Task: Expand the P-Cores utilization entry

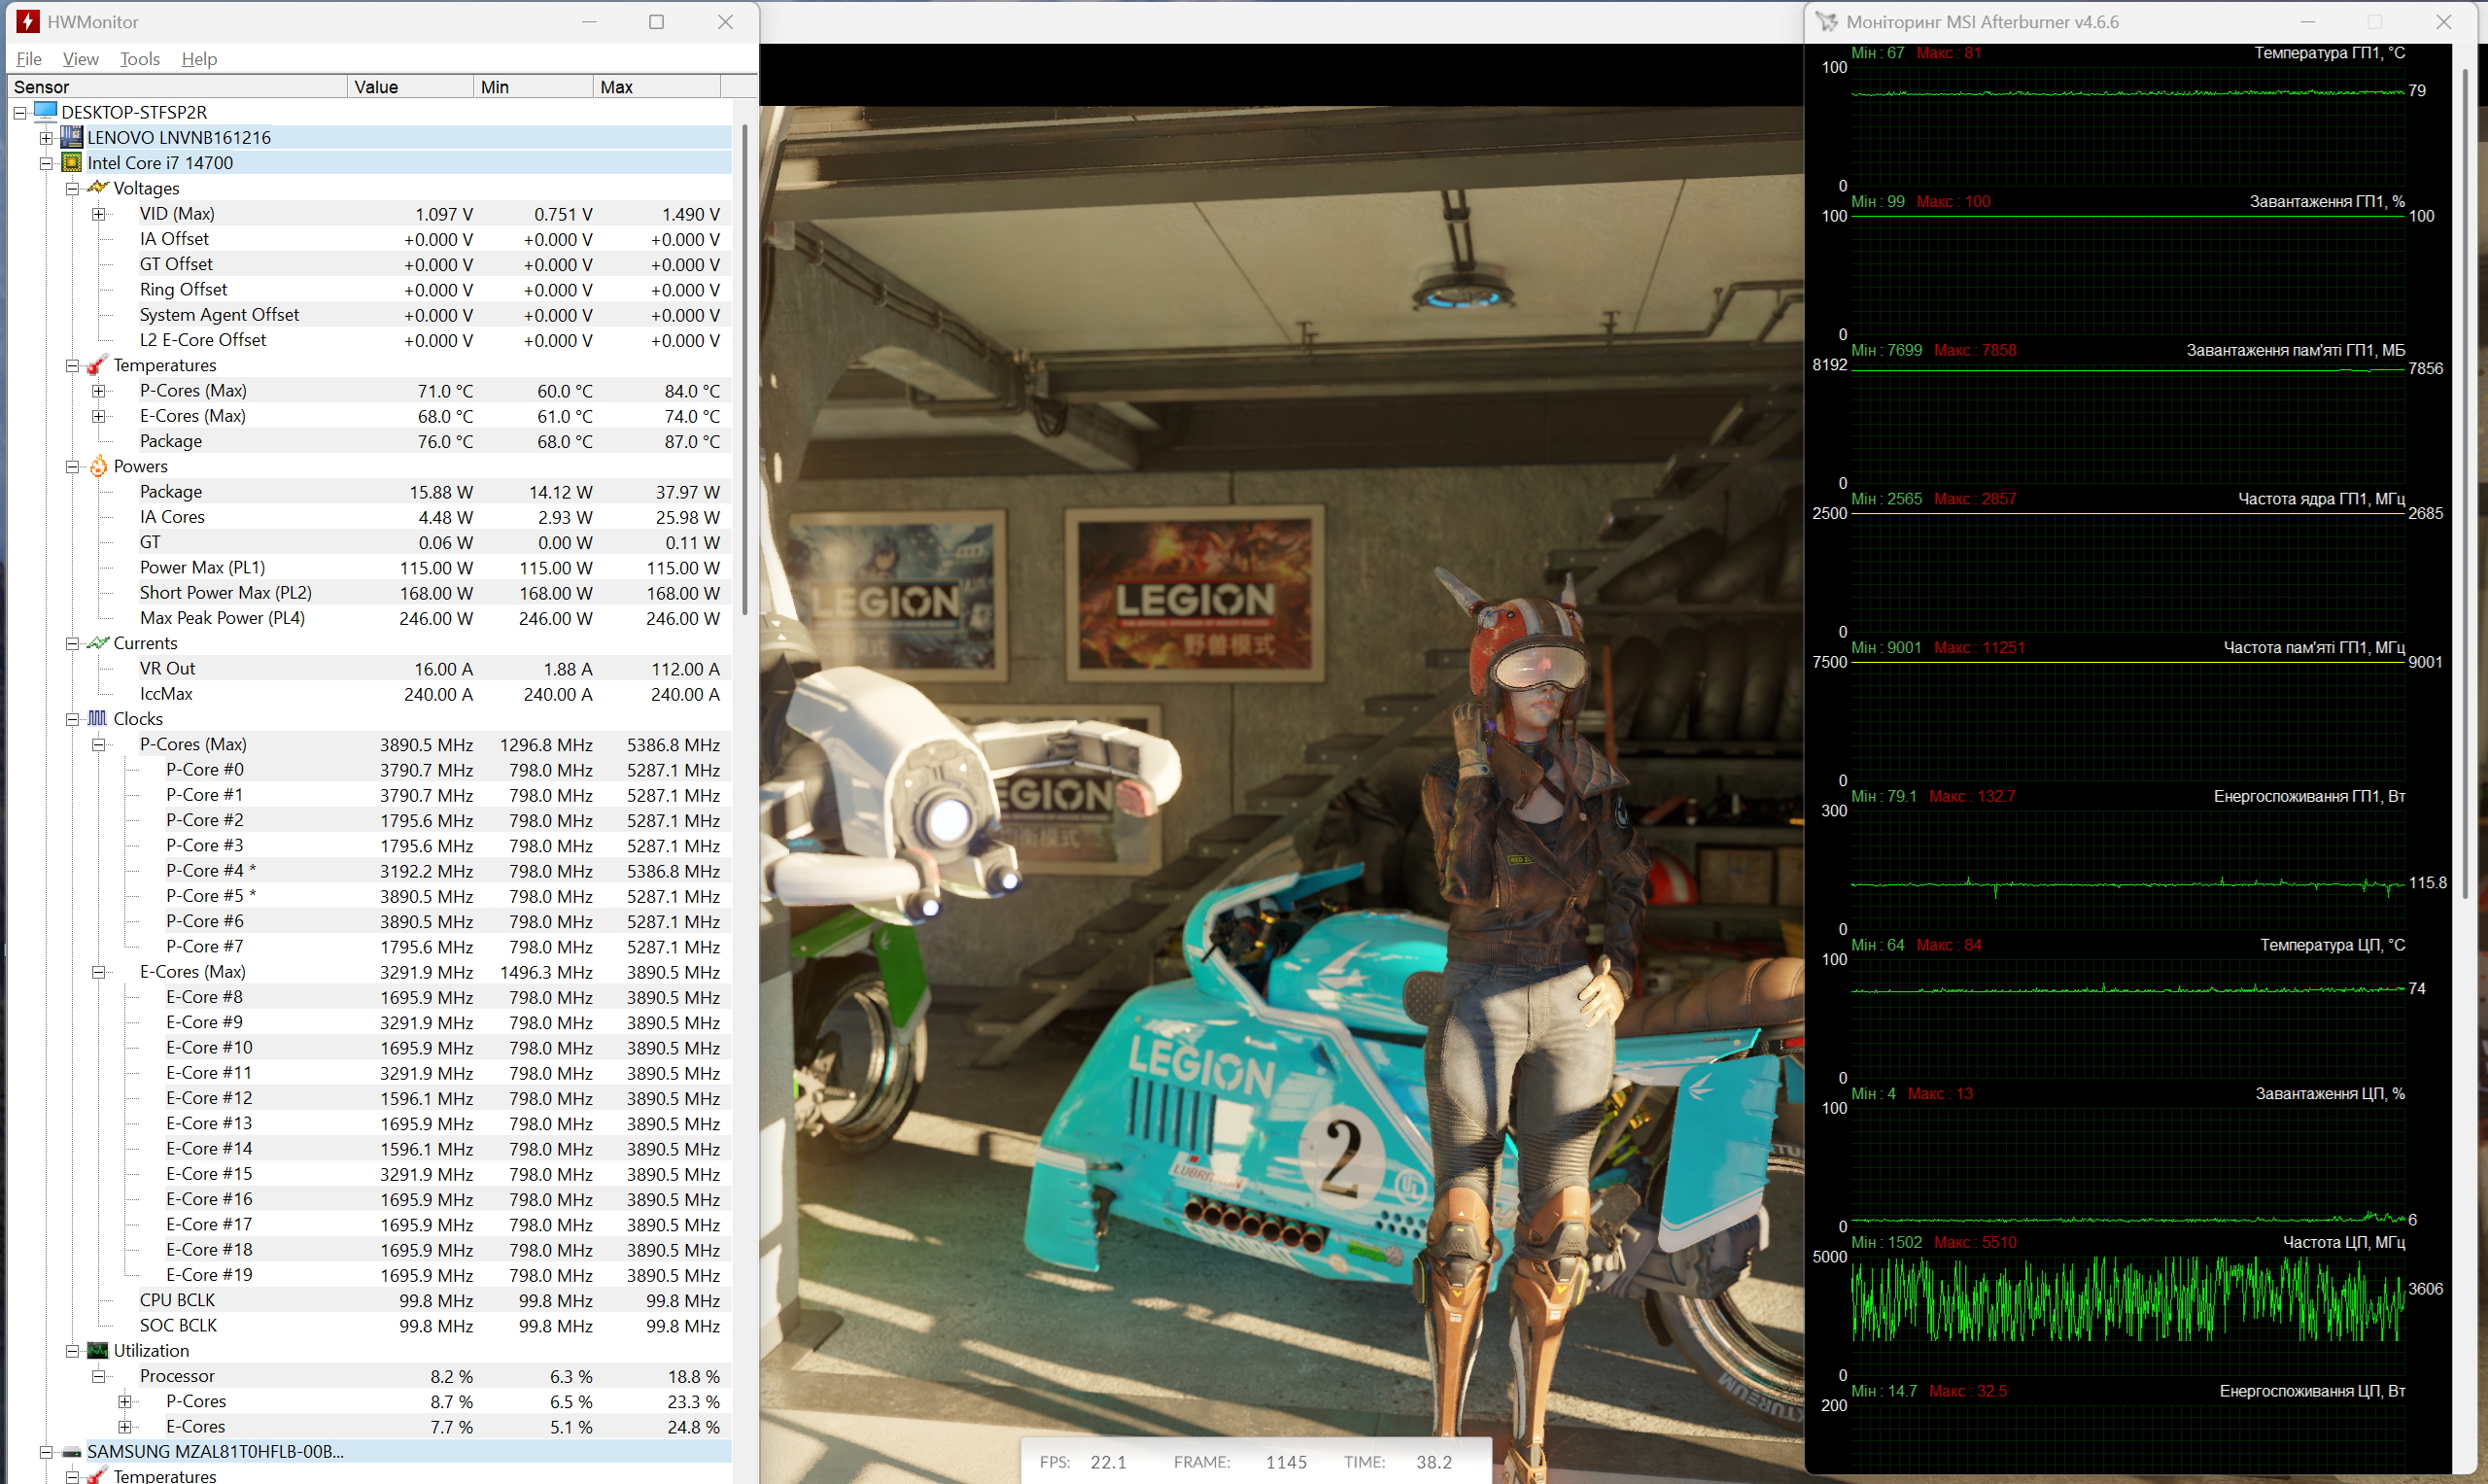Action: (x=124, y=1401)
